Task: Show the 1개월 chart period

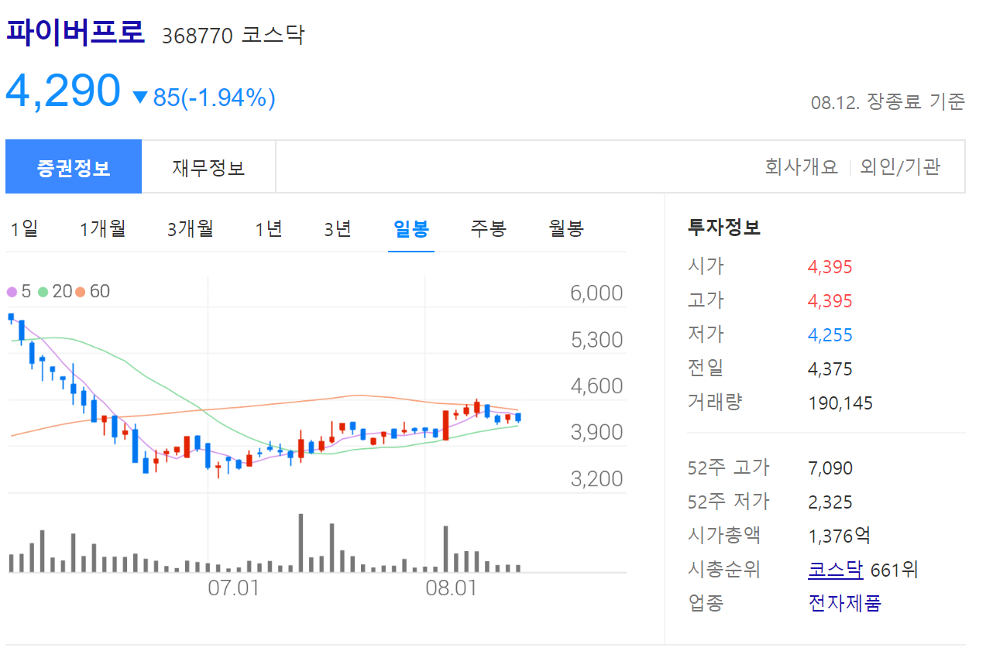Action: pyautogui.click(x=102, y=228)
